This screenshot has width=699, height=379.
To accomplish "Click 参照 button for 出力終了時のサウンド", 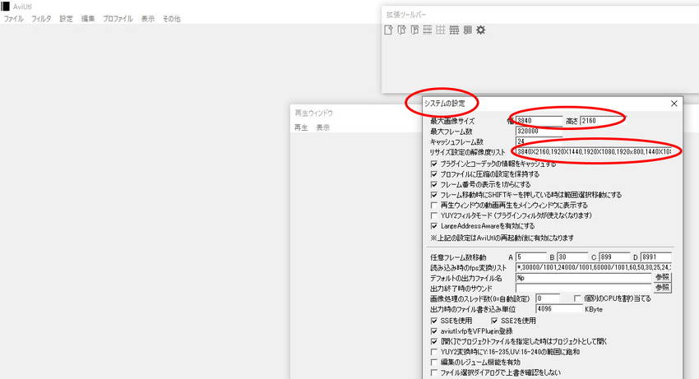I will 663,288.
